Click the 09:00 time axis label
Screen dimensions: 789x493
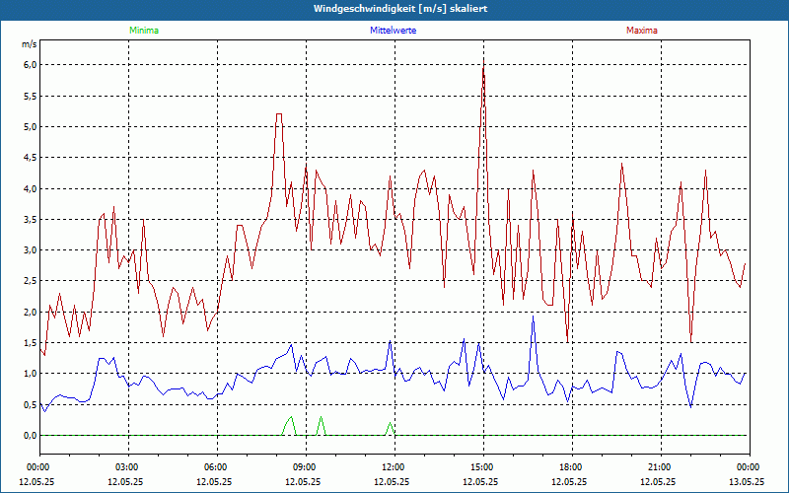coord(306,467)
